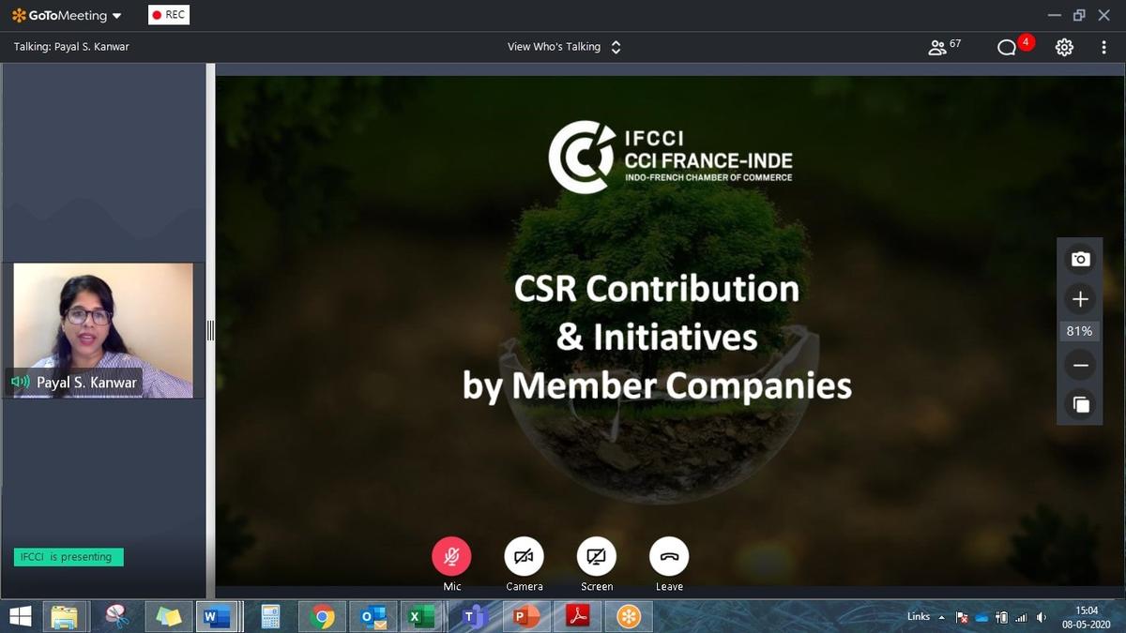This screenshot has height=633, width=1126.
Task: Show hidden system tray icons
Action: tap(941, 617)
